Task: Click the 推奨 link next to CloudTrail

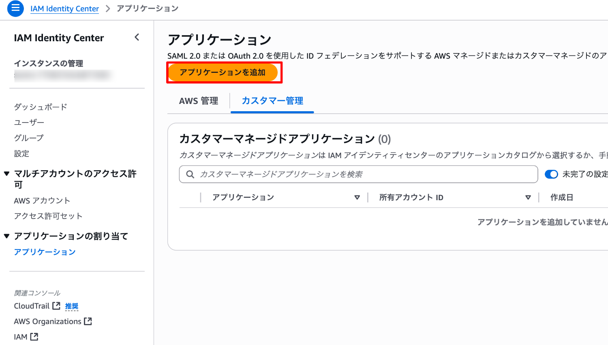Action: (x=72, y=306)
